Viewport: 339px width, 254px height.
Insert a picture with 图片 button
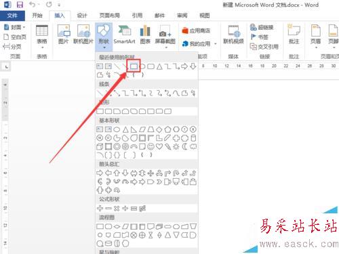click(x=64, y=35)
